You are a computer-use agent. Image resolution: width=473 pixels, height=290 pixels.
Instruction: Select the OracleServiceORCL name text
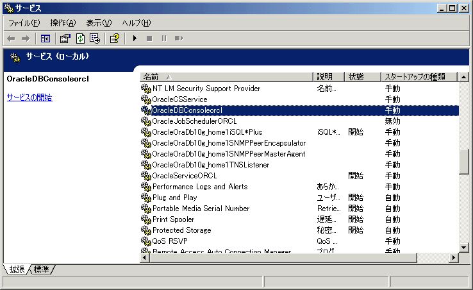tap(184, 176)
